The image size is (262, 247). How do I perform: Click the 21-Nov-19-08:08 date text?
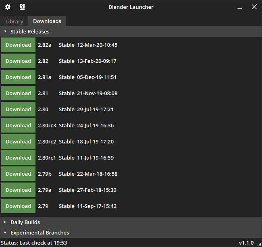coord(97,93)
